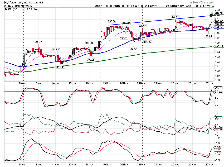224x167 pixels.
Task: Select the magenta 199.96 axis tag
Action: 219,24
